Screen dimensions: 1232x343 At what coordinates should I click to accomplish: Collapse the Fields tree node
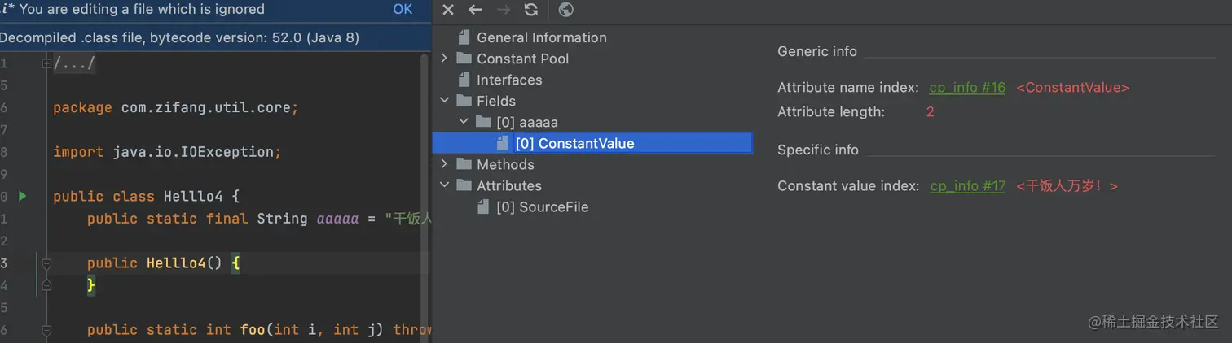click(444, 101)
